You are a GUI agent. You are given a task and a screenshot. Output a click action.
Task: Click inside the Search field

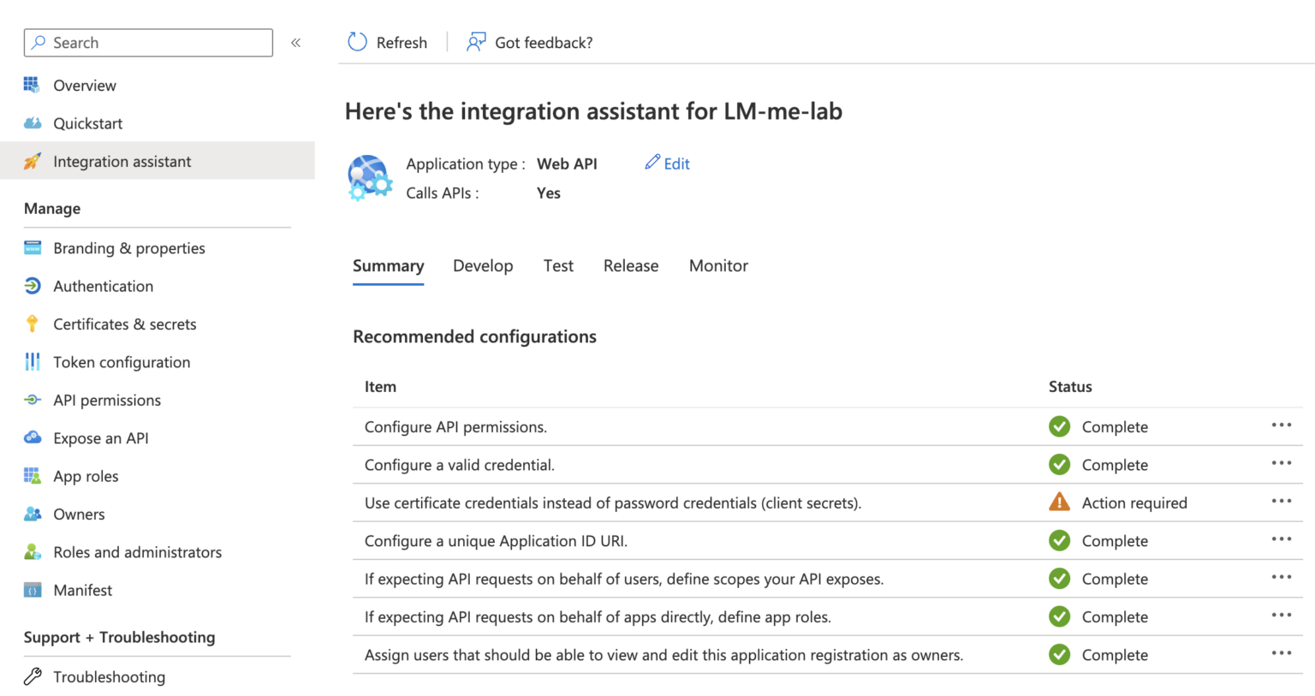pyautogui.click(x=147, y=42)
